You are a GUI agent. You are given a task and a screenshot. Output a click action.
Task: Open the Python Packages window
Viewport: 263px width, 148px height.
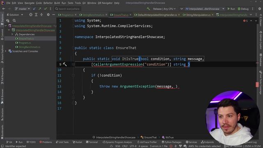point(171,142)
